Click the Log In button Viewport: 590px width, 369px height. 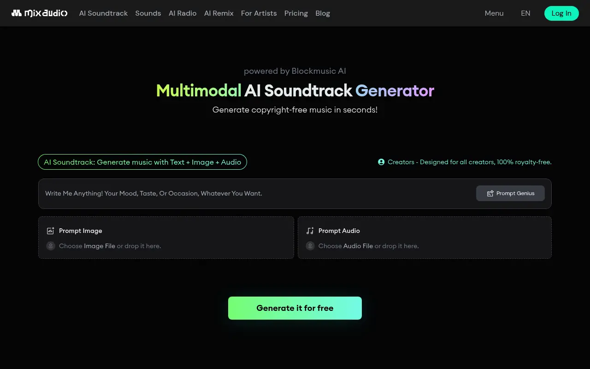561,13
